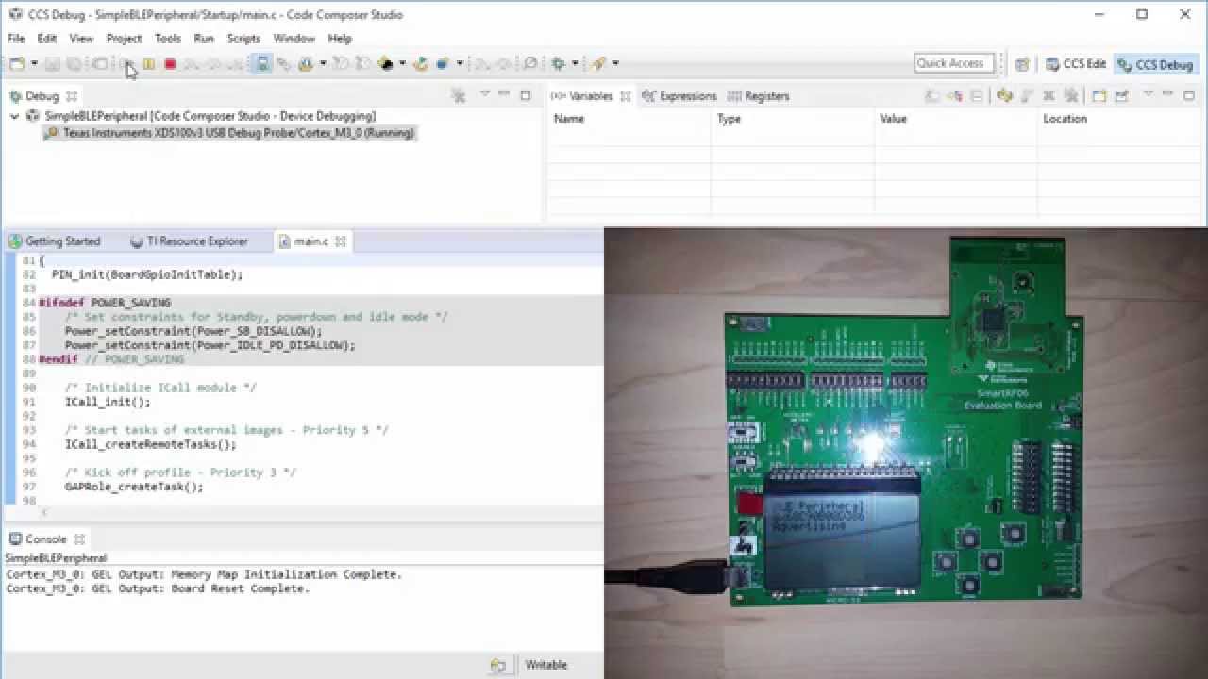Click the three-colored-arrows icon in the Variables toolbar
Image resolution: width=1208 pixels, height=679 pixels.
[x=955, y=95]
